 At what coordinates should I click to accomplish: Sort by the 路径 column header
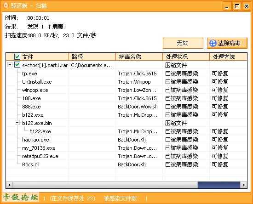point(92,57)
